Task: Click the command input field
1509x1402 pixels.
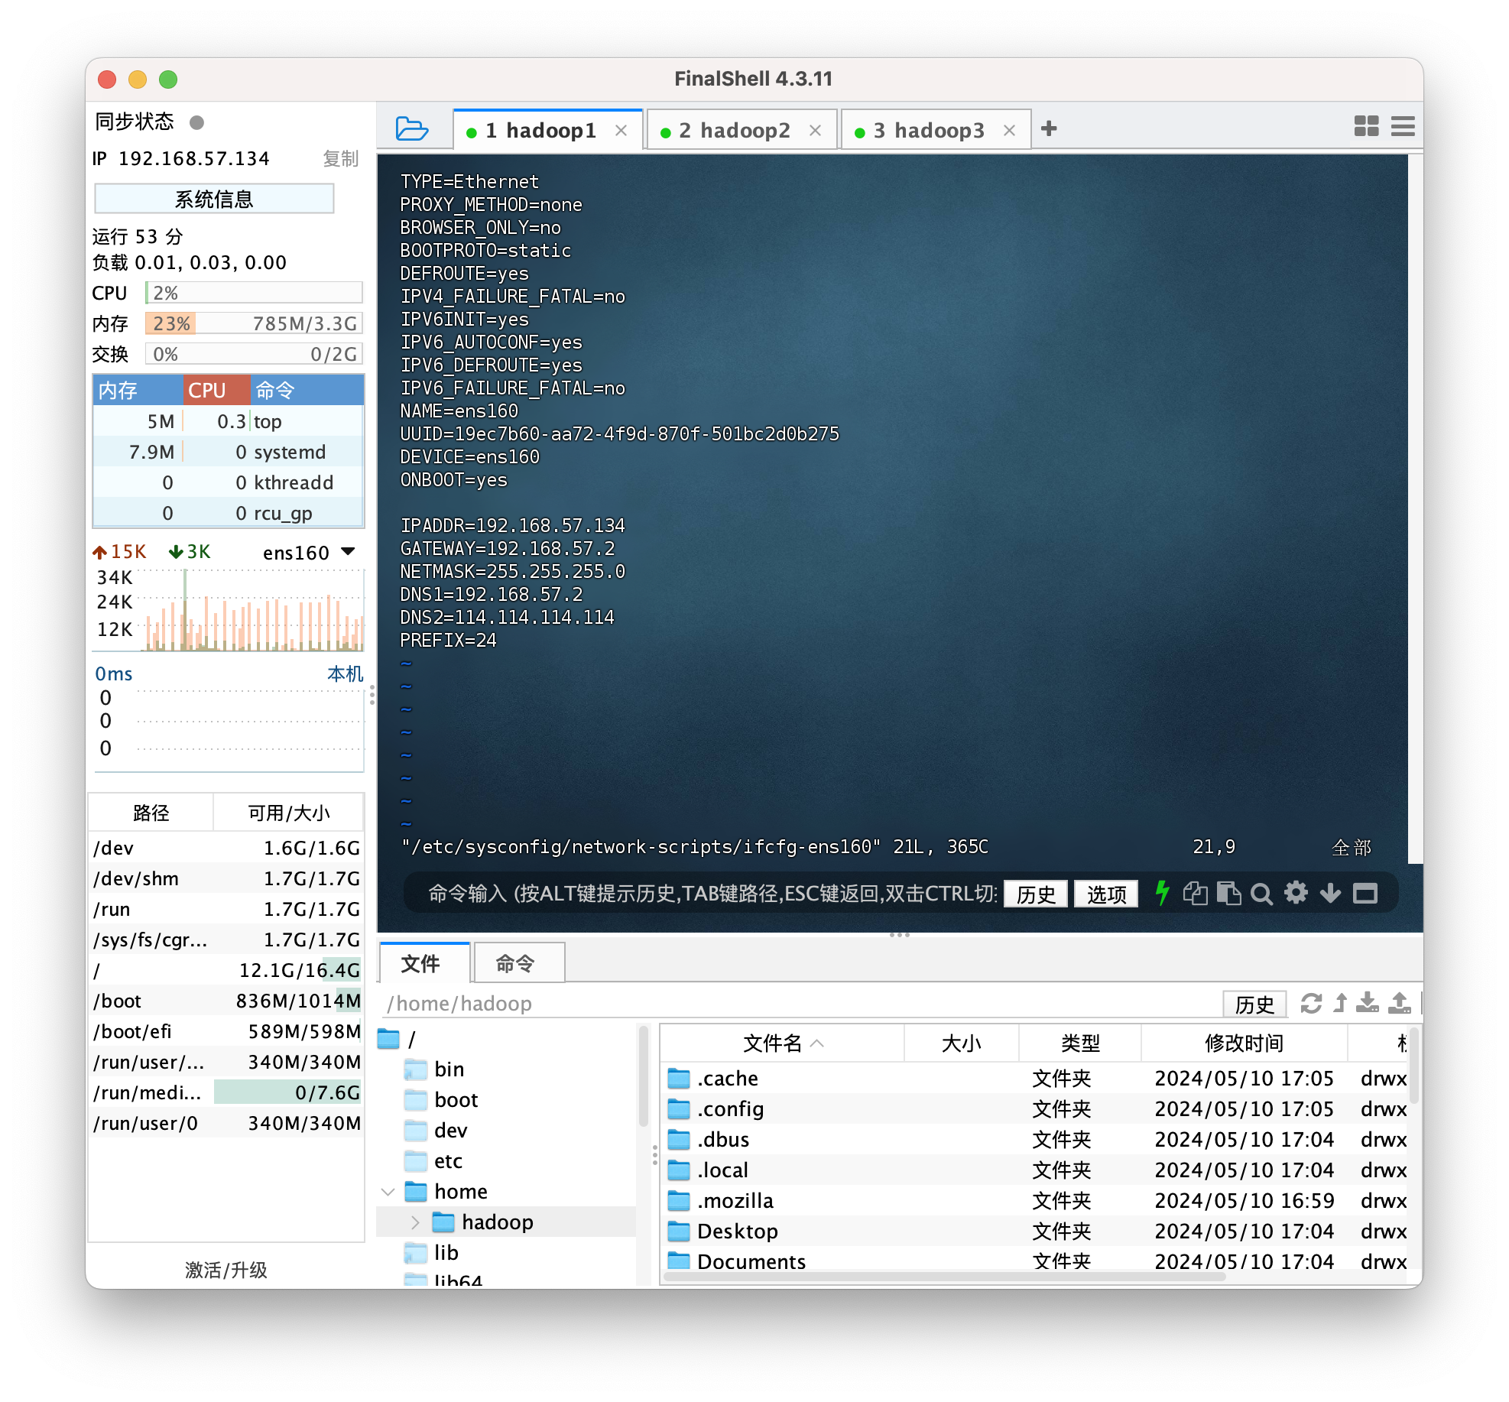Action: pyautogui.click(x=712, y=893)
